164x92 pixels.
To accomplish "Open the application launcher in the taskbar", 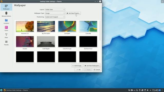I will coord(1,90).
